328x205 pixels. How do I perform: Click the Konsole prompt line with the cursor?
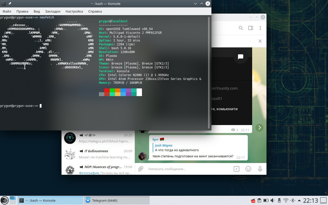pos(21,106)
